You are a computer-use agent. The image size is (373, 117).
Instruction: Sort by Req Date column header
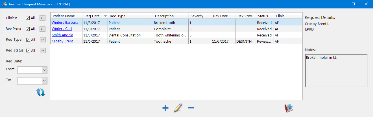pos(92,16)
